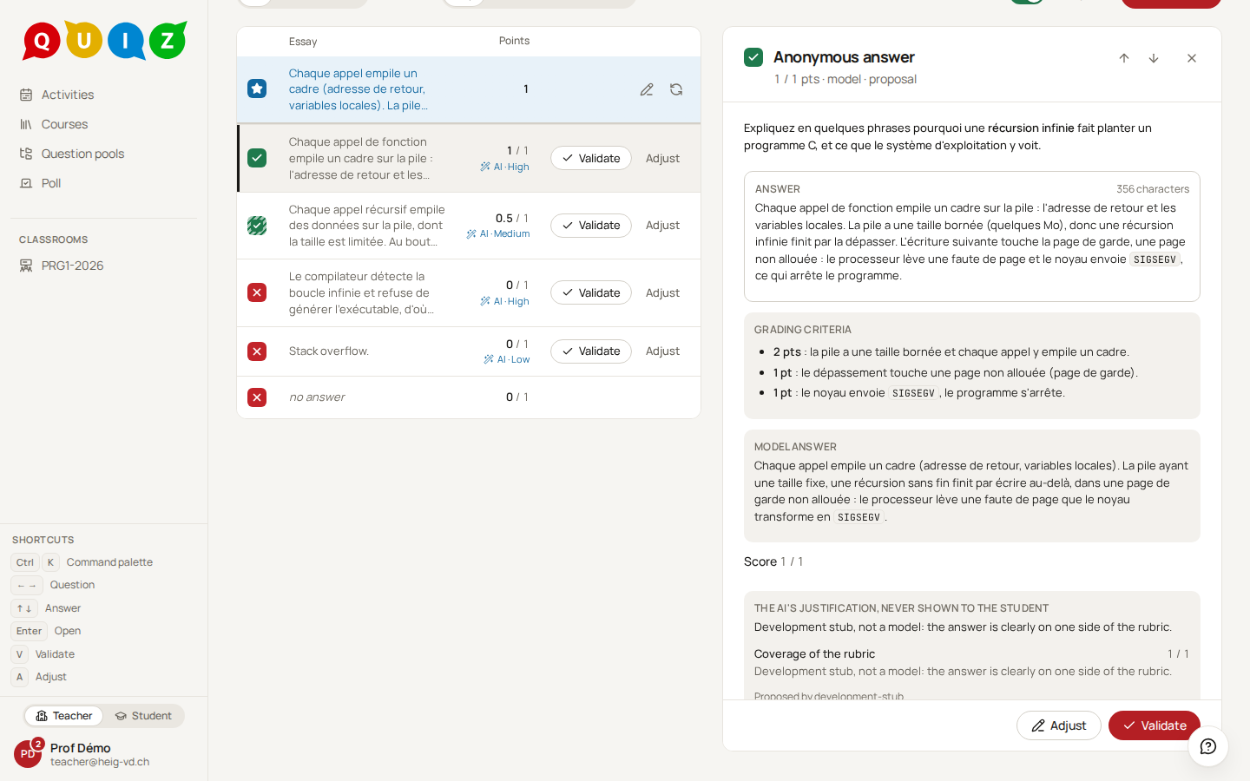Toggle the striped half-credit check on the 0.5 row
Viewport: 1250px width, 781px height.
(x=257, y=226)
